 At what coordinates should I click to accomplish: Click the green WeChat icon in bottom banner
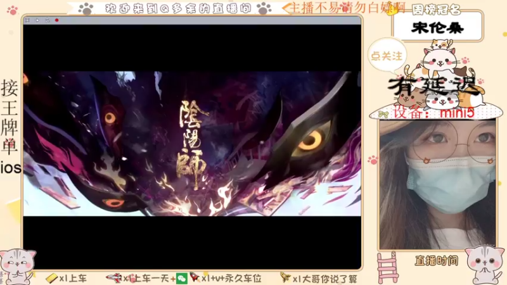coord(182,278)
